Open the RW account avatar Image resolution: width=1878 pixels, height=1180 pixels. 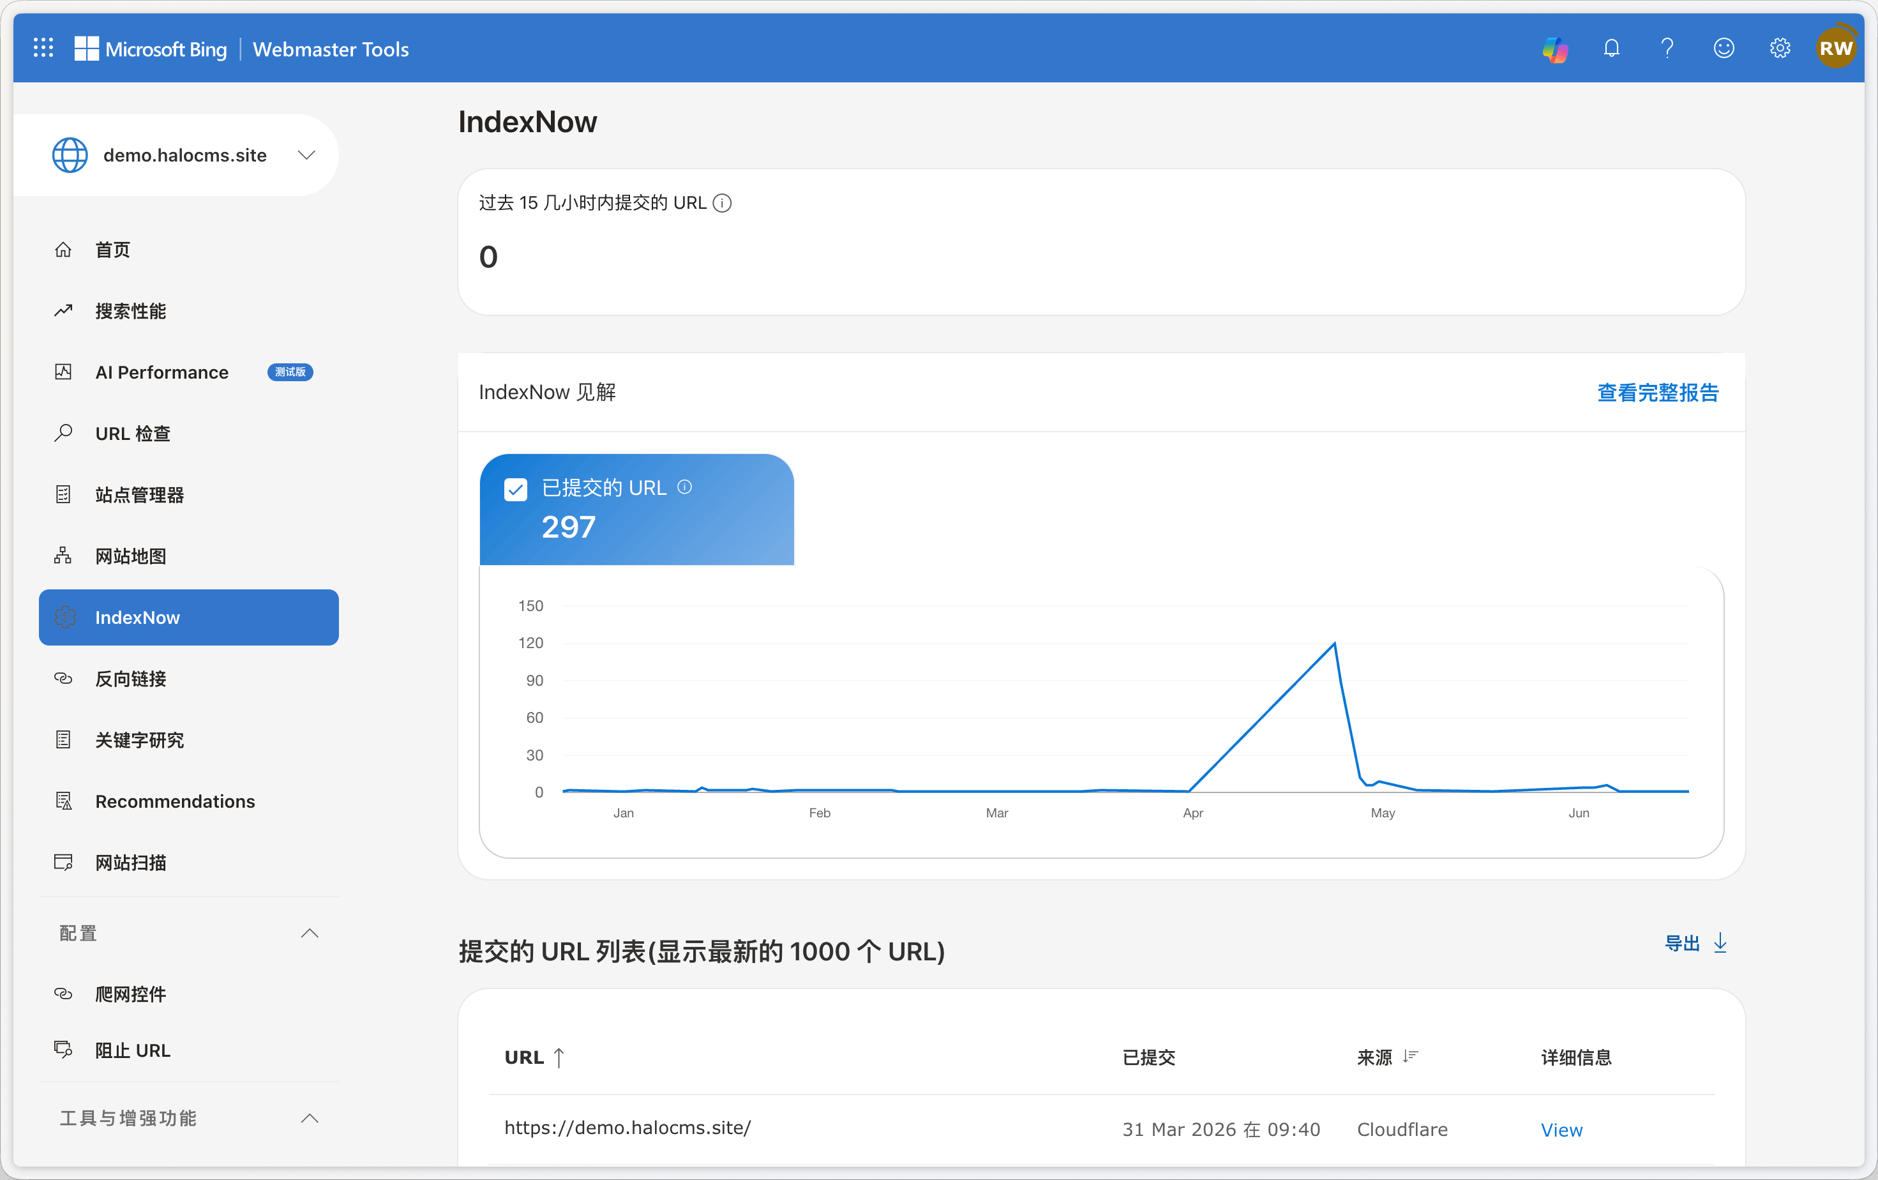click(1836, 49)
